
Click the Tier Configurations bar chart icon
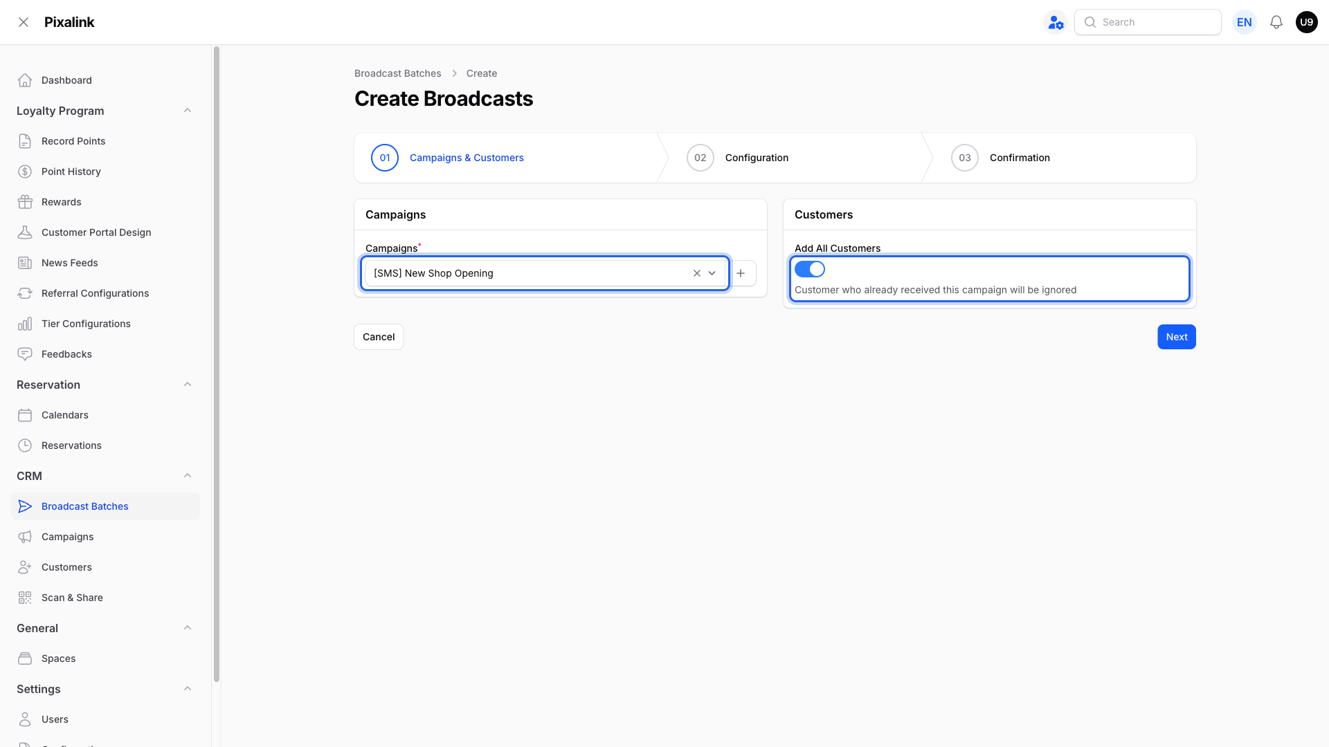tap(25, 324)
